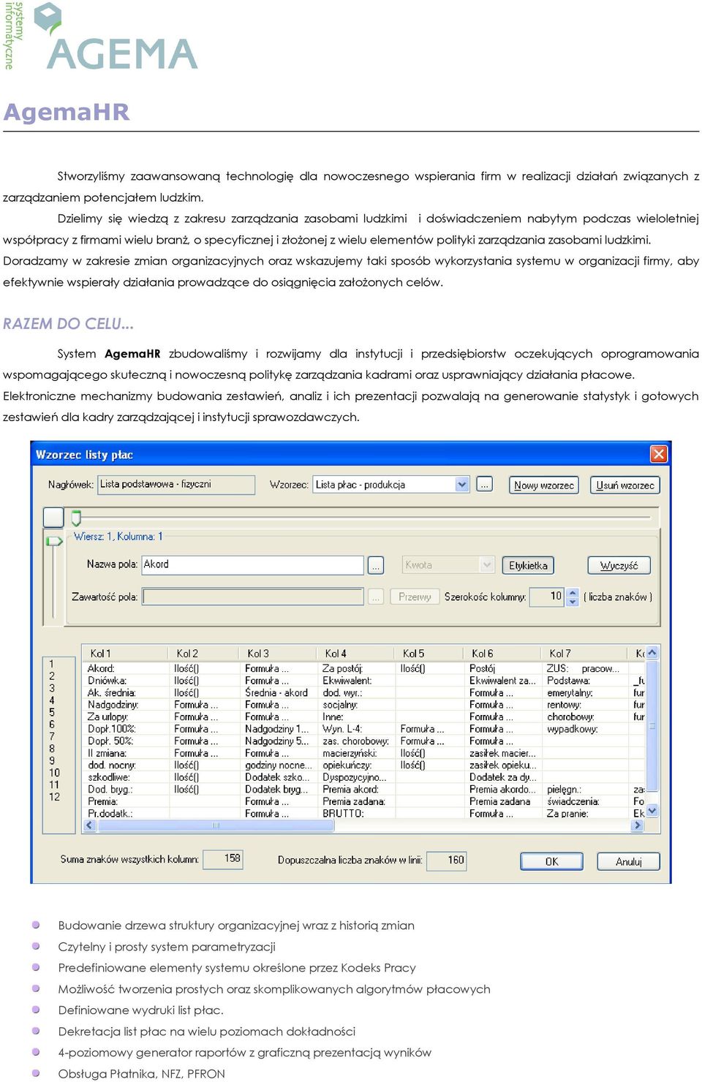
Task: Click the Nagłówek header text field
Action: 176,484
